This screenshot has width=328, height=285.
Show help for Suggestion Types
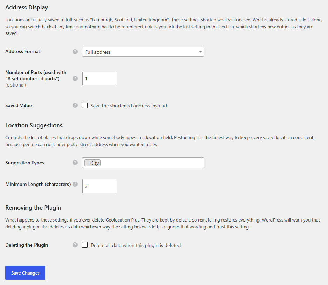click(75, 163)
